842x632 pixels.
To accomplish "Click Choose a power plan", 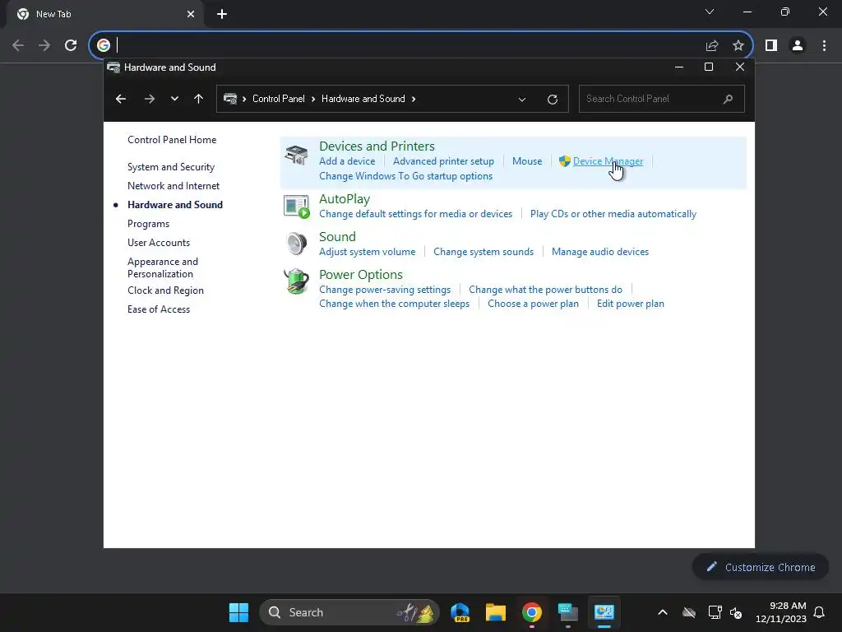I will (x=533, y=304).
